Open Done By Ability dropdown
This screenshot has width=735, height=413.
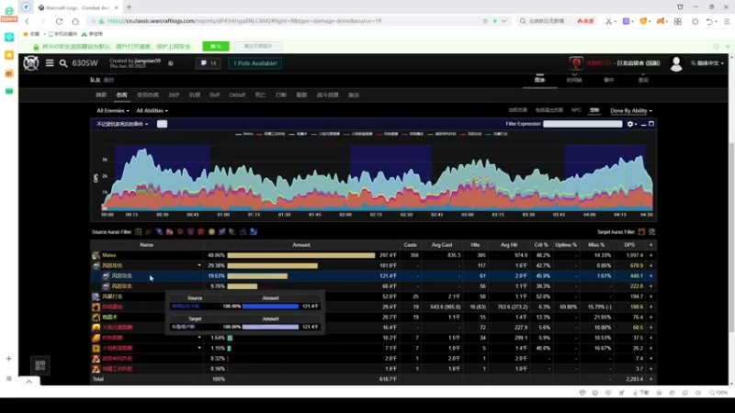click(x=631, y=111)
